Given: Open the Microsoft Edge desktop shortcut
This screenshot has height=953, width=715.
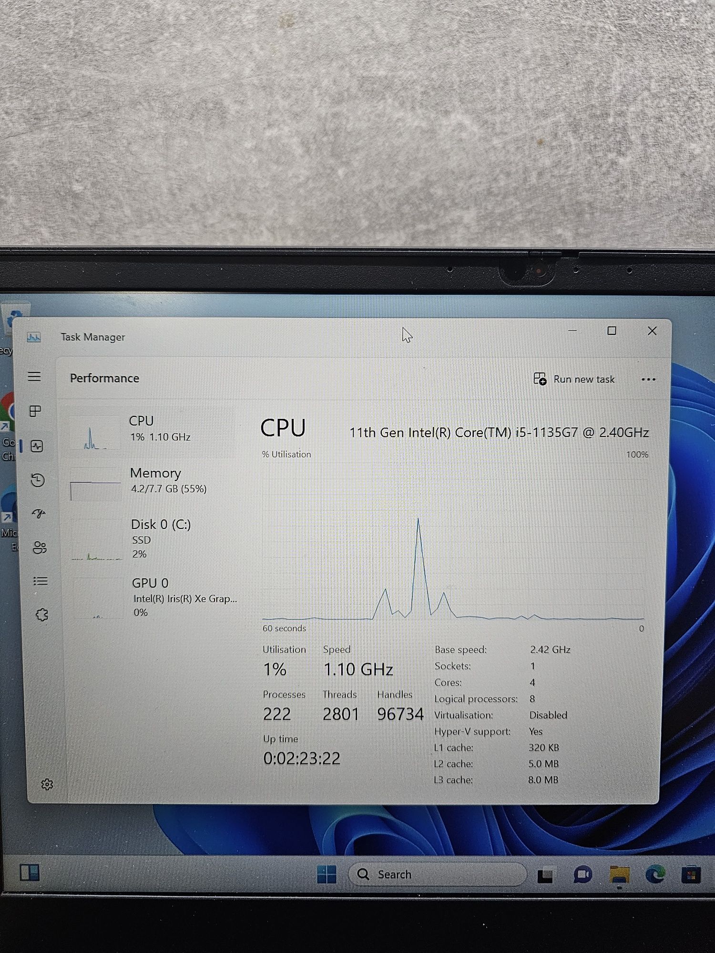Looking at the screenshot, I should pyautogui.click(x=9, y=517).
